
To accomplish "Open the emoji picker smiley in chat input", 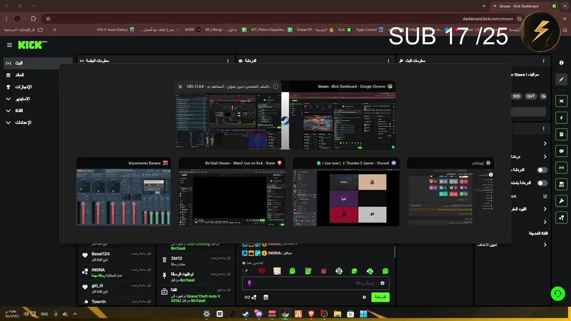I will pos(382,283).
